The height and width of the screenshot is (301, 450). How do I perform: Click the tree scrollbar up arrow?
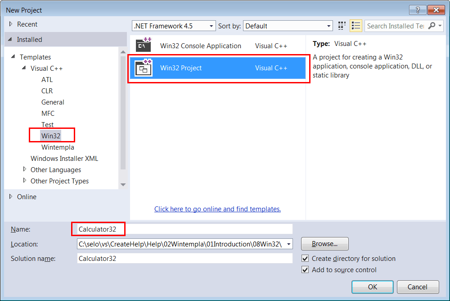click(x=123, y=52)
